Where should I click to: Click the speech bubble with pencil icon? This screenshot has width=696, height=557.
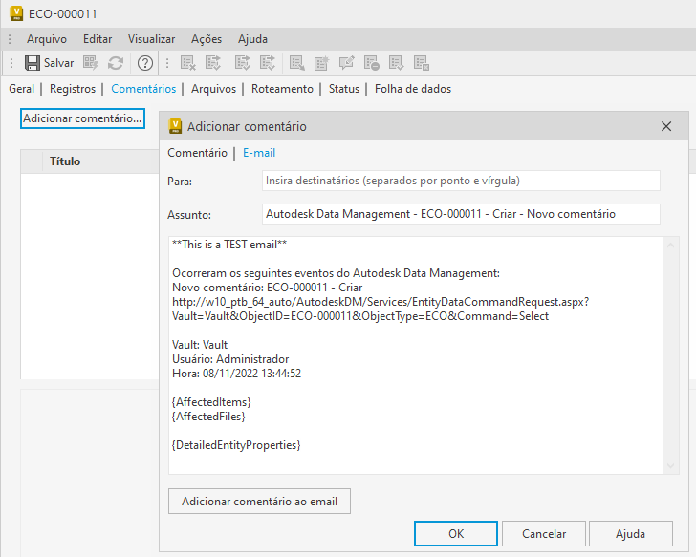pos(346,63)
